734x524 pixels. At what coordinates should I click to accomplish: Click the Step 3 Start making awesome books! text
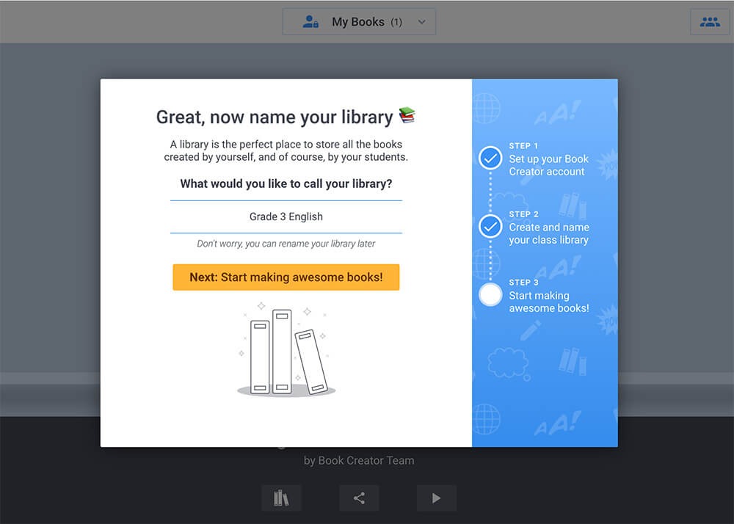coord(549,302)
